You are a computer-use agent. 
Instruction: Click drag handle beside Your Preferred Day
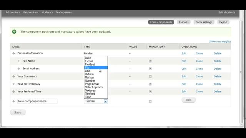tap(14, 84)
